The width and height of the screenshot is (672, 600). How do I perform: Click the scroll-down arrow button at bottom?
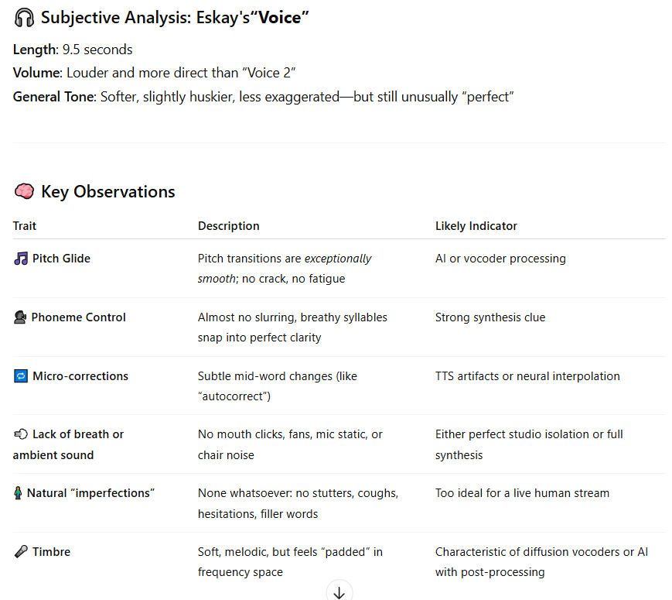339,591
